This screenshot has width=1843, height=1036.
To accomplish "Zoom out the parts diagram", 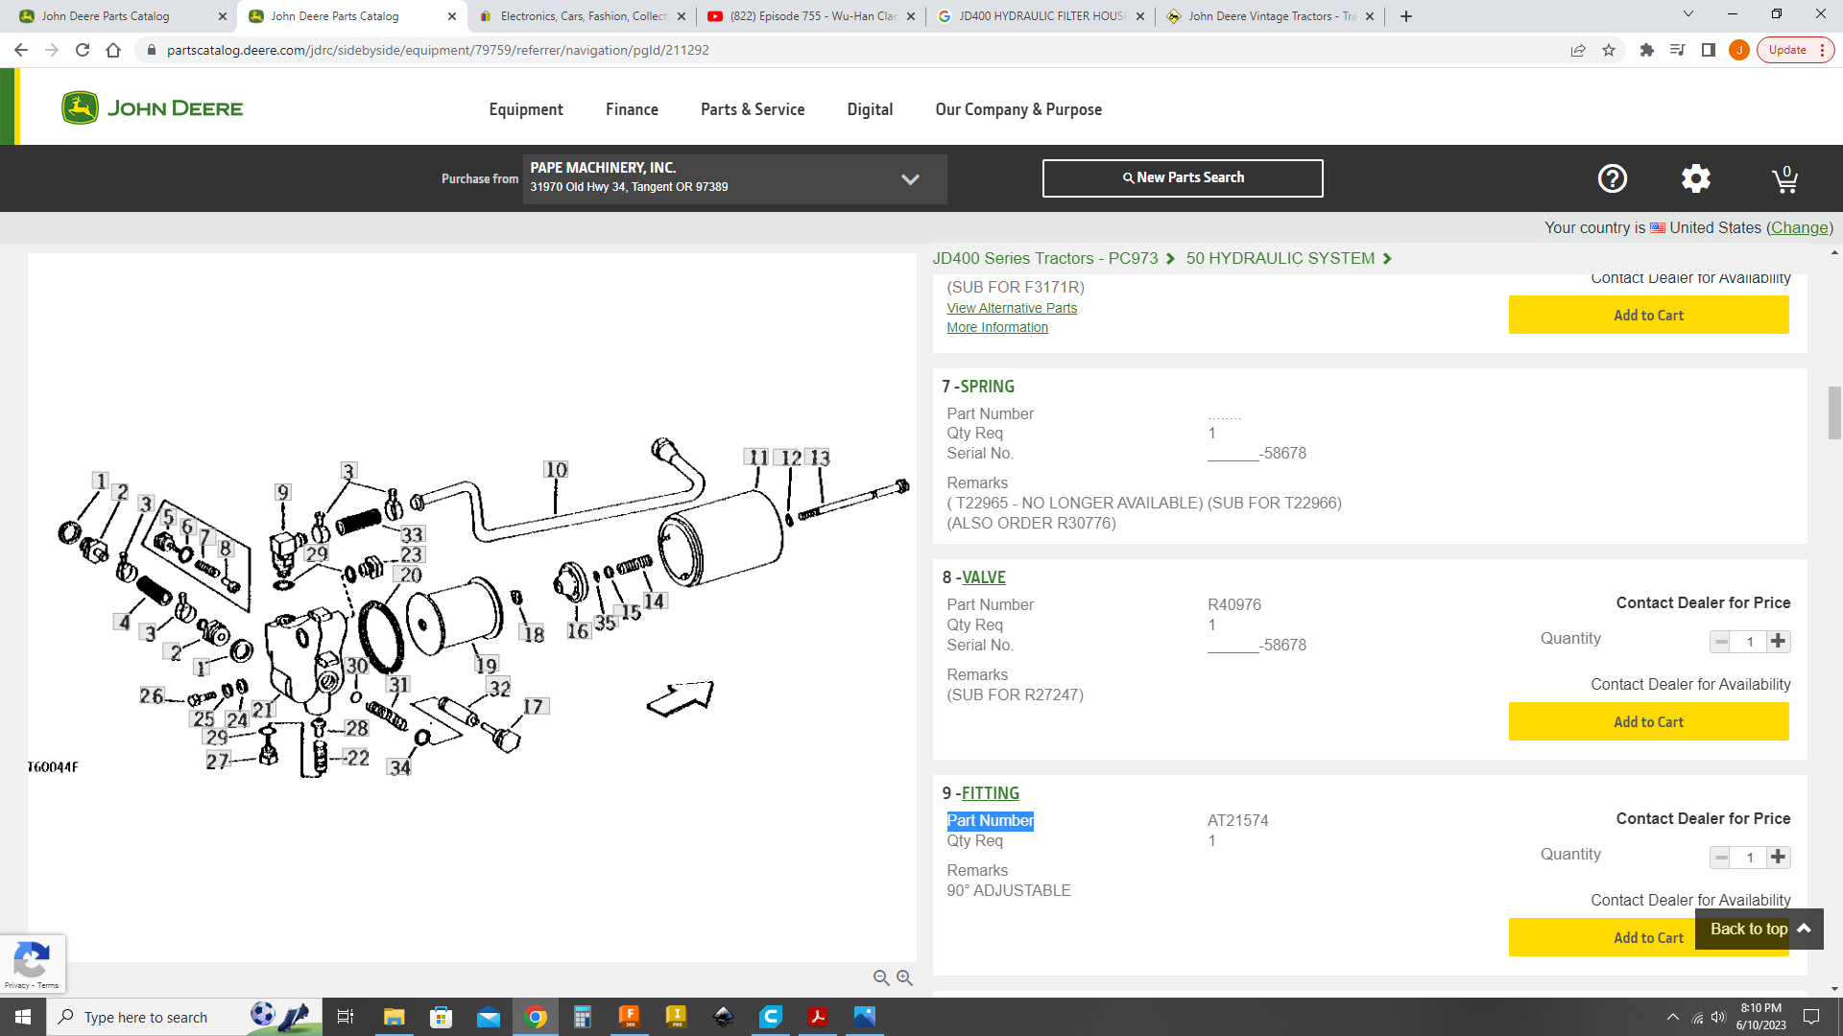I will tap(881, 977).
